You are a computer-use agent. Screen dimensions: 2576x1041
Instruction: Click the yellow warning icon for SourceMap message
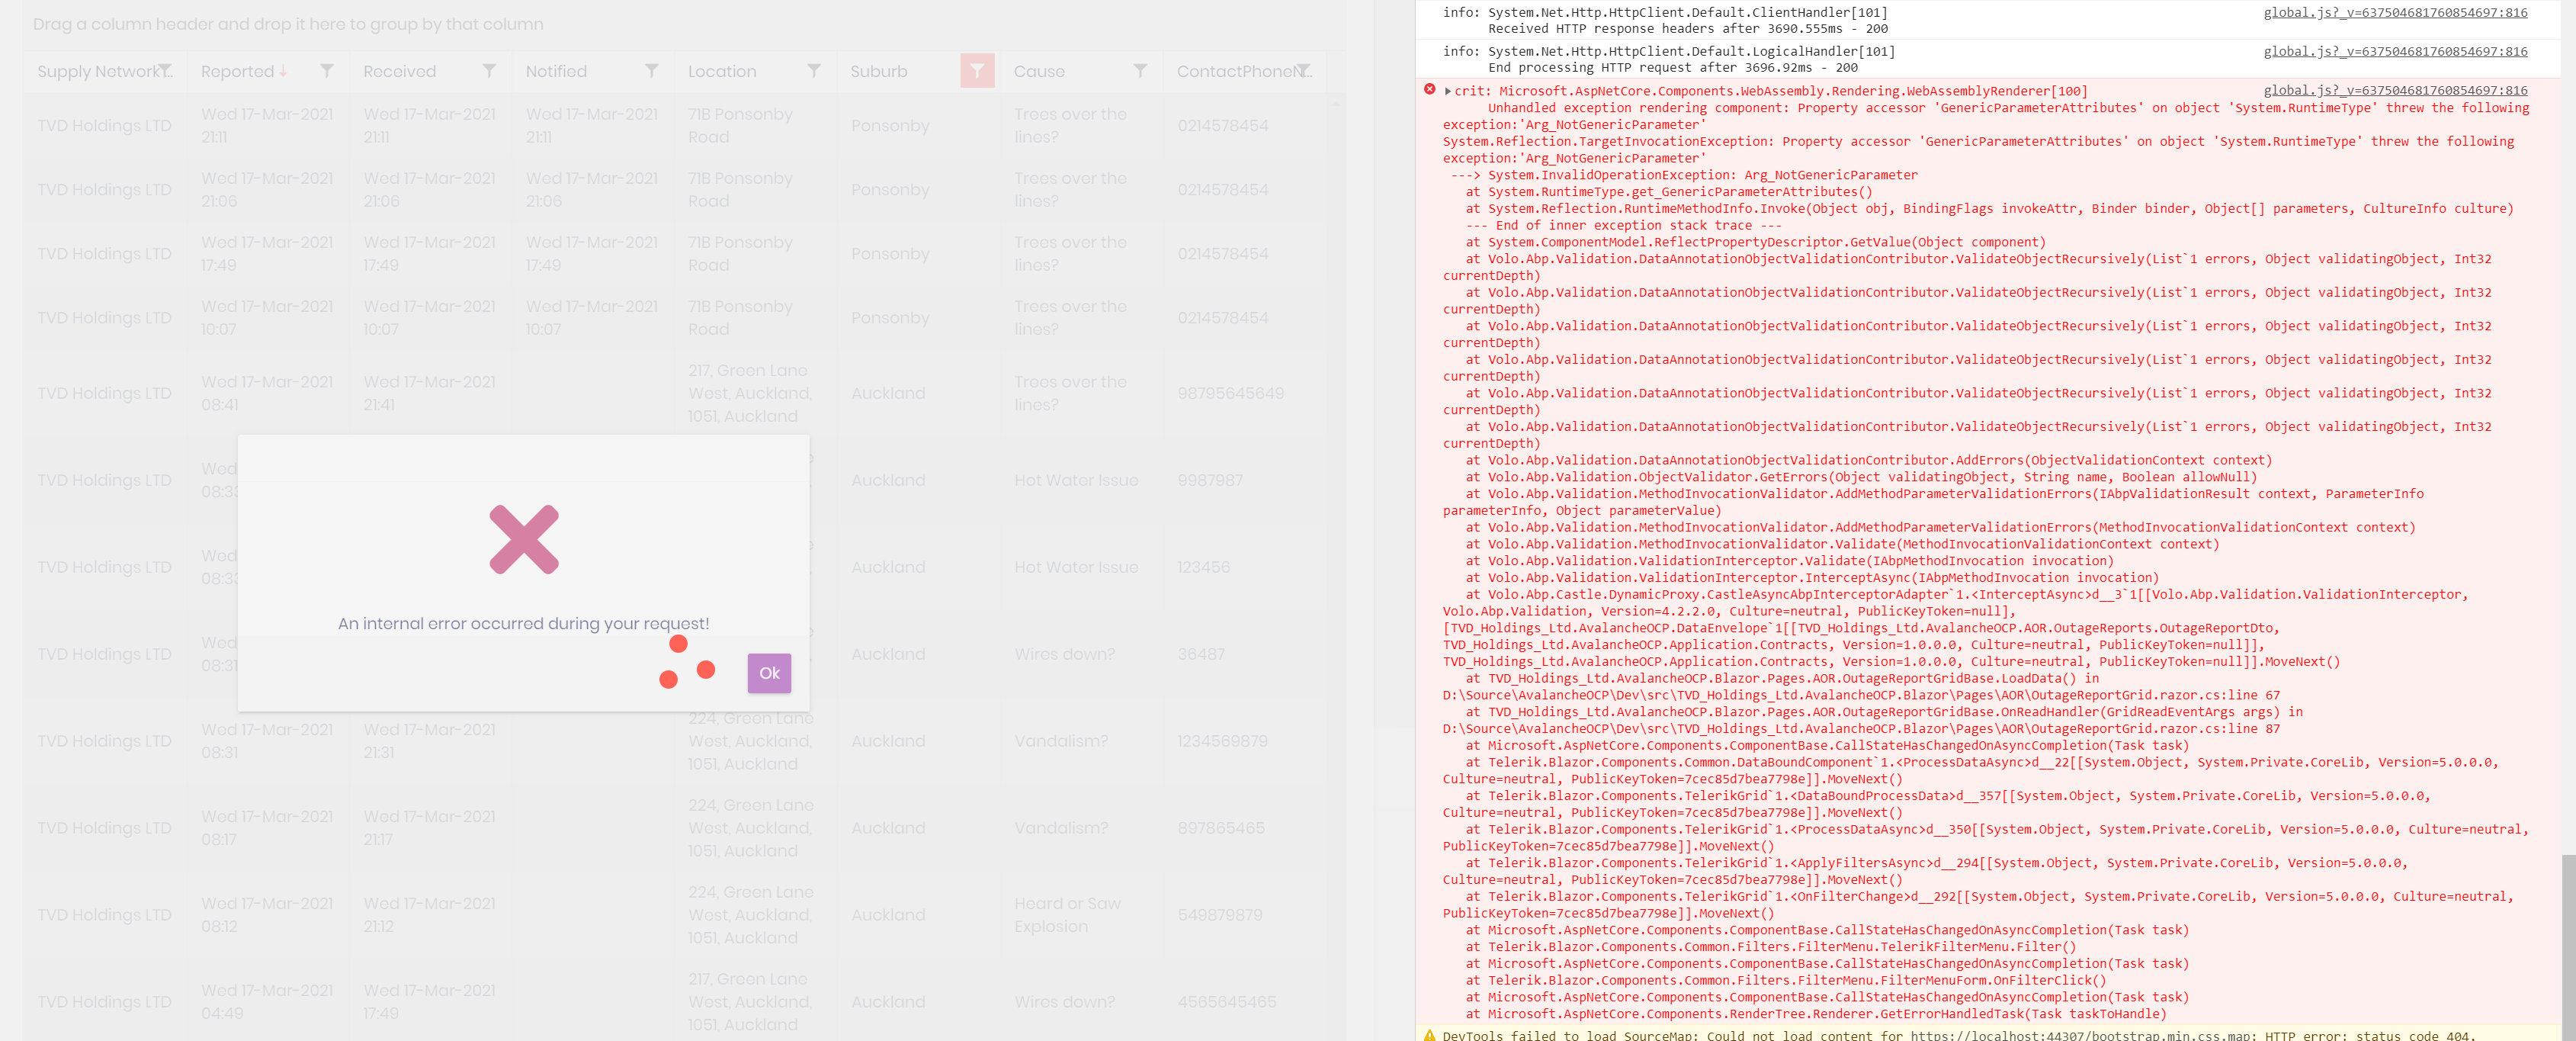[x=1429, y=1035]
